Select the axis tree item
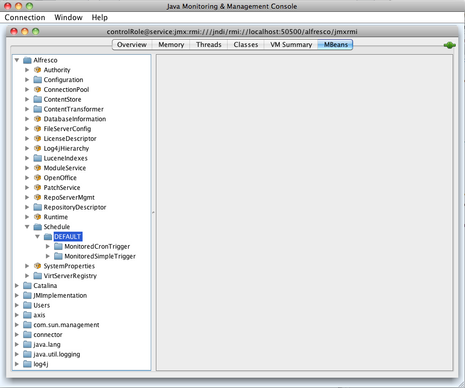465x388 pixels. [x=39, y=315]
